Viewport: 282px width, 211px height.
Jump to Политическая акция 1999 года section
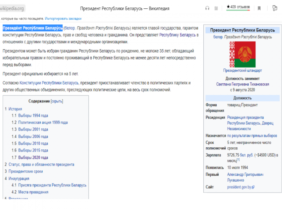tap(43, 123)
